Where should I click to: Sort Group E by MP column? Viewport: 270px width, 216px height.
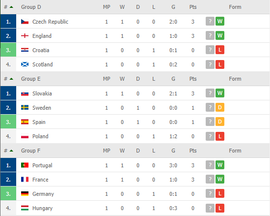(x=107, y=79)
